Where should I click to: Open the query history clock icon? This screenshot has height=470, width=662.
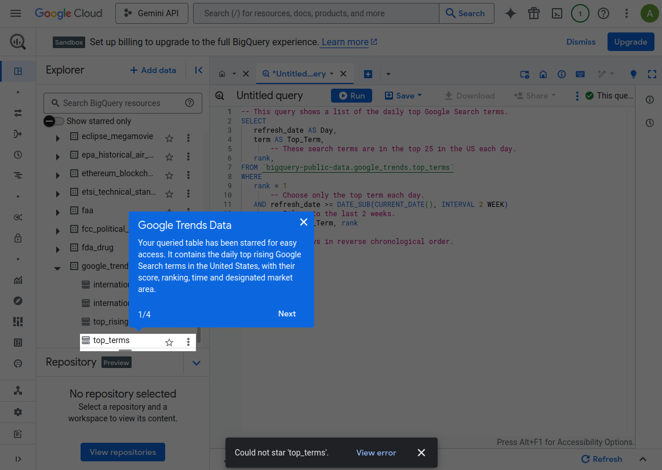650,123
